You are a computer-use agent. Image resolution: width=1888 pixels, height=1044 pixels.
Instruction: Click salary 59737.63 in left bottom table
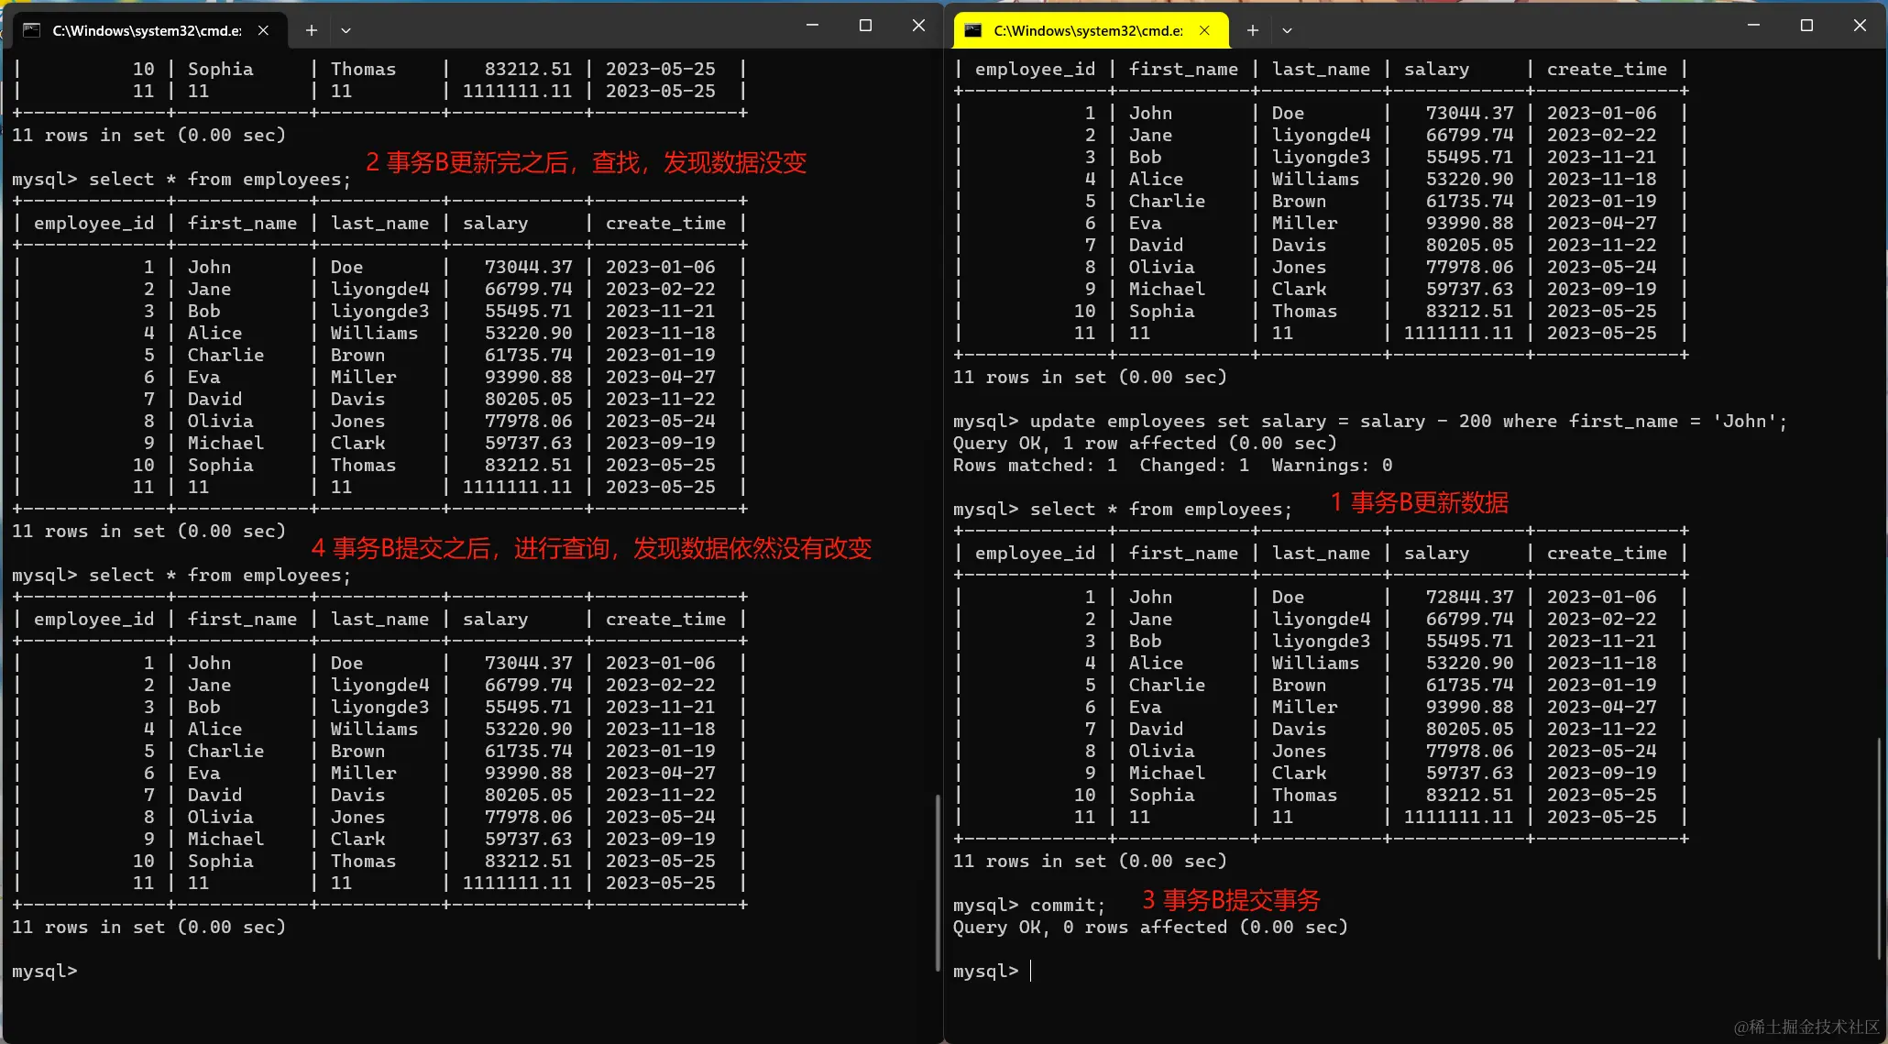click(x=528, y=839)
